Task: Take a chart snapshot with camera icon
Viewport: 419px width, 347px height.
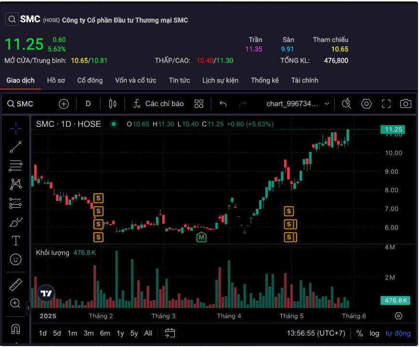Action: click(406, 104)
